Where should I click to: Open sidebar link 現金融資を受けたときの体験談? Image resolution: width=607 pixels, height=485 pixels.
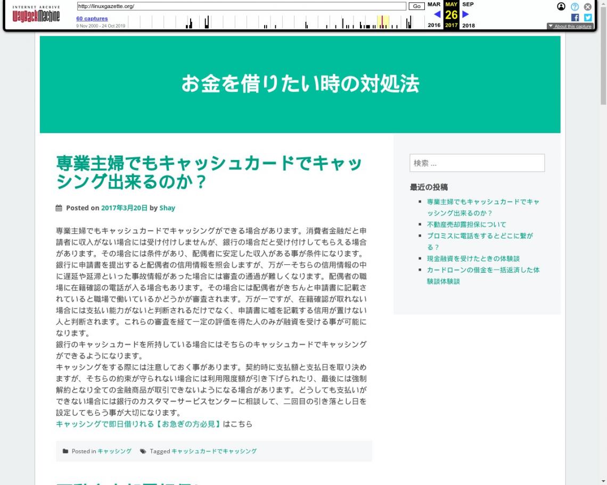(473, 258)
